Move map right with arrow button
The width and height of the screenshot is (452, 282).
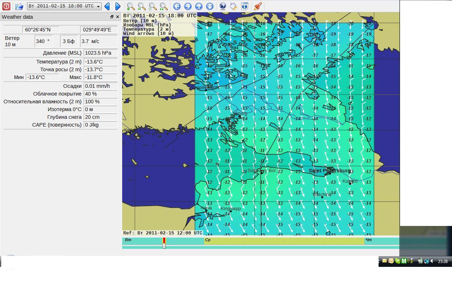point(188,6)
